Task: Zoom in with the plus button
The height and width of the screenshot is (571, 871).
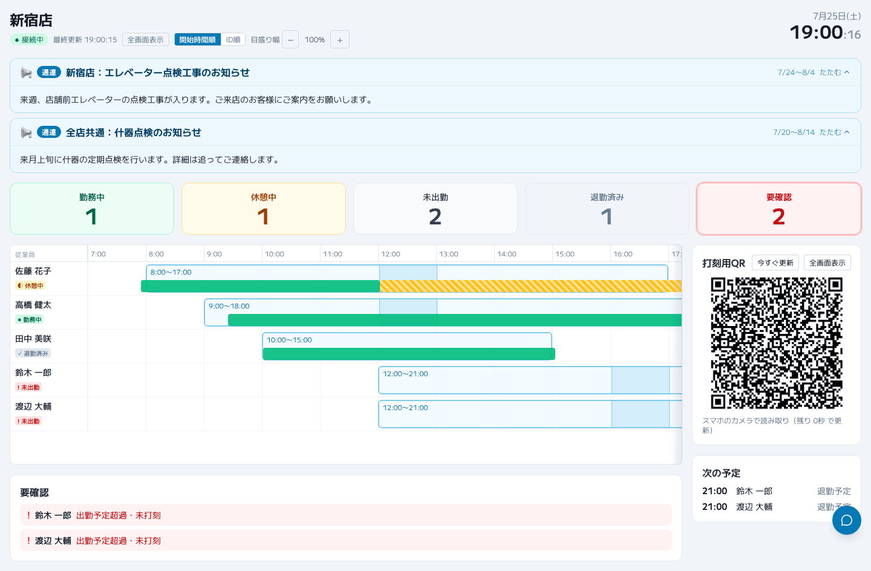Action: pyautogui.click(x=340, y=40)
